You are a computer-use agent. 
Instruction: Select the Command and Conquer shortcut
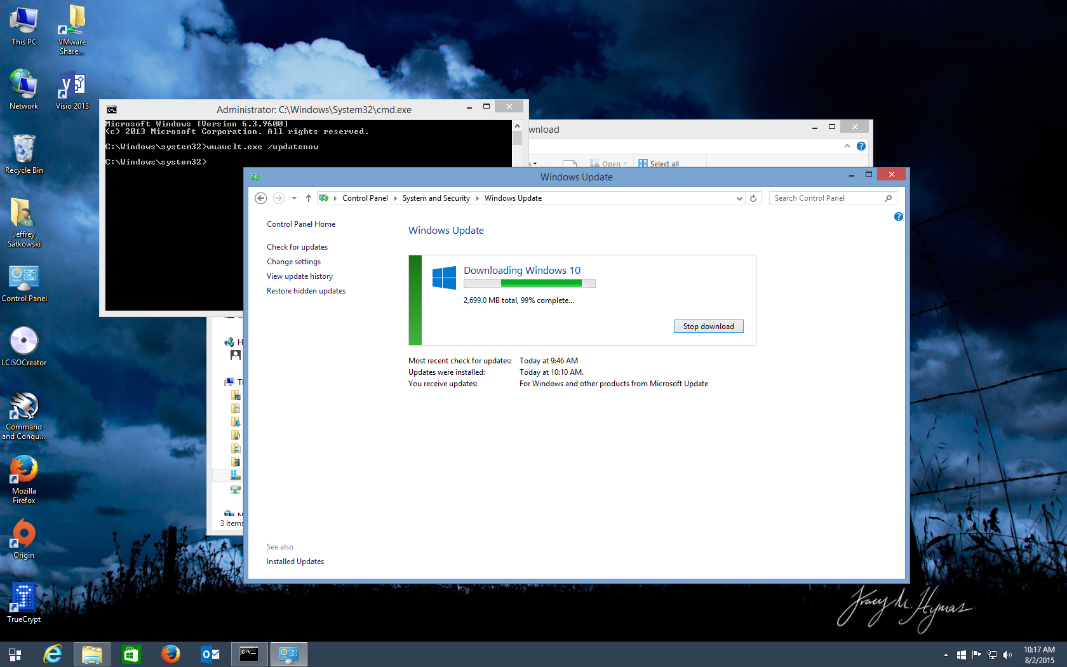[x=24, y=415]
